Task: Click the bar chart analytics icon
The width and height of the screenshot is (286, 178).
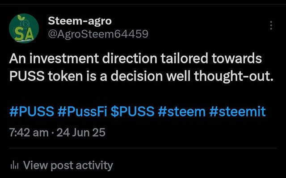Action: 15,165
